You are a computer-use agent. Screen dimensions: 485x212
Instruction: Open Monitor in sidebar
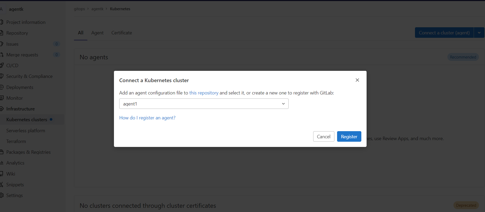click(14, 98)
